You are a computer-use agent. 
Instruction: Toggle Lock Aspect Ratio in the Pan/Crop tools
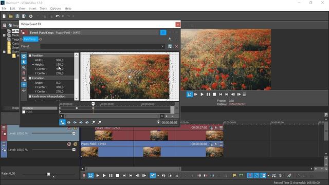tap(24, 79)
